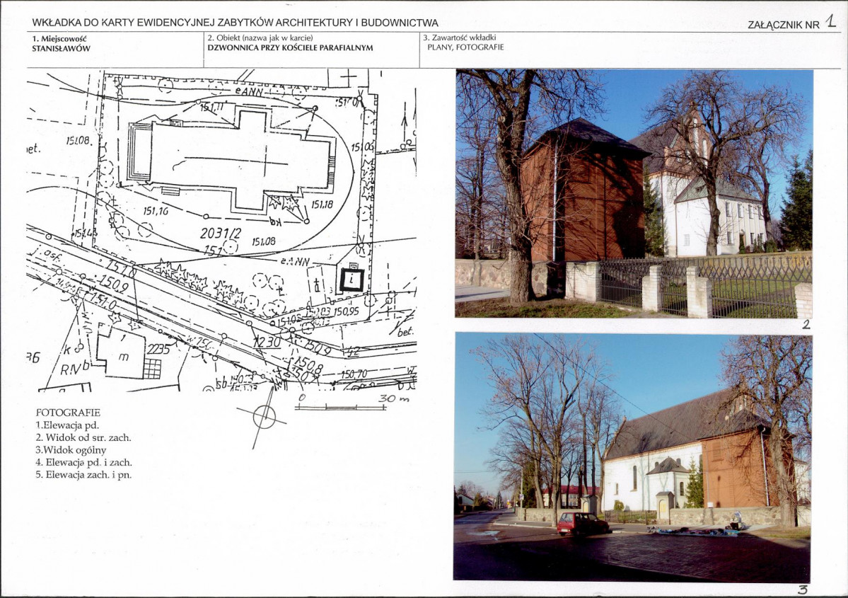Select list entry '4. Elewacja pd. i zach.'
Viewport: 848px width, 598px height.
tap(84, 462)
